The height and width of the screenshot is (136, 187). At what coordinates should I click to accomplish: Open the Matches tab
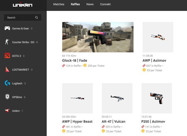pos(59,4)
